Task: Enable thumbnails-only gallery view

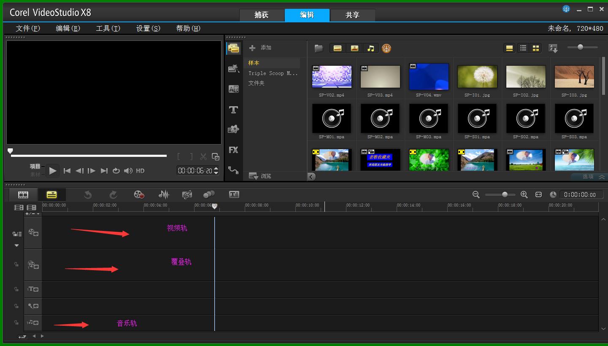Action: (536, 48)
